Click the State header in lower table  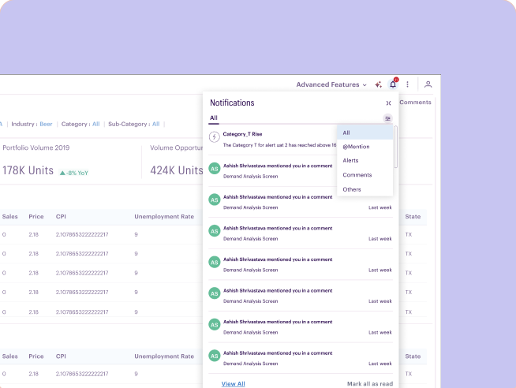click(413, 356)
